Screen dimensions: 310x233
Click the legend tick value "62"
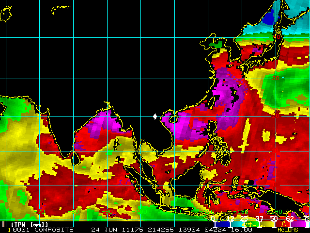[290, 218]
